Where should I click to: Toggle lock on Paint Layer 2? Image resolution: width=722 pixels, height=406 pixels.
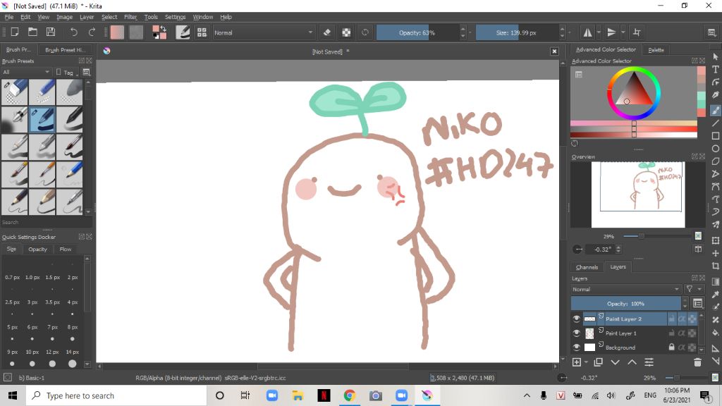(x=672, y=319)
